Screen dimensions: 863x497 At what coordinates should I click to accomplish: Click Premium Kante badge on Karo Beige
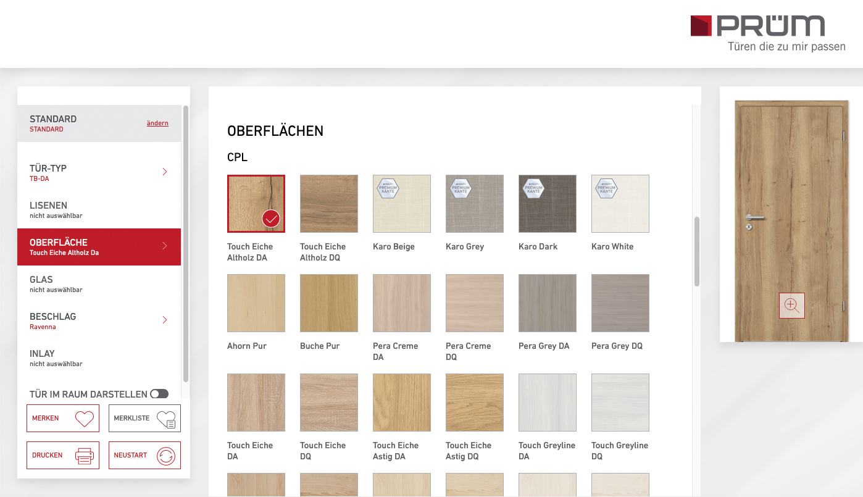[x=388, y=188]
